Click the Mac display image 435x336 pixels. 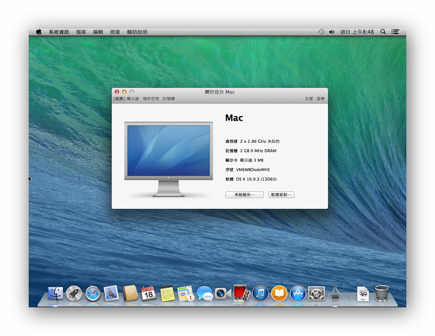pyautogui.click(x=168, y=159)
